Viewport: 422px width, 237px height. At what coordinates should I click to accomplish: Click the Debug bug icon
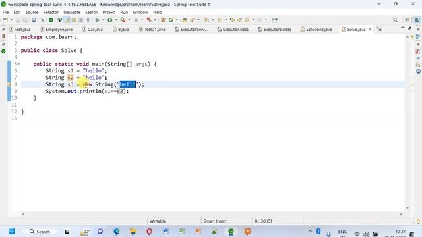[x=98, y=20]
